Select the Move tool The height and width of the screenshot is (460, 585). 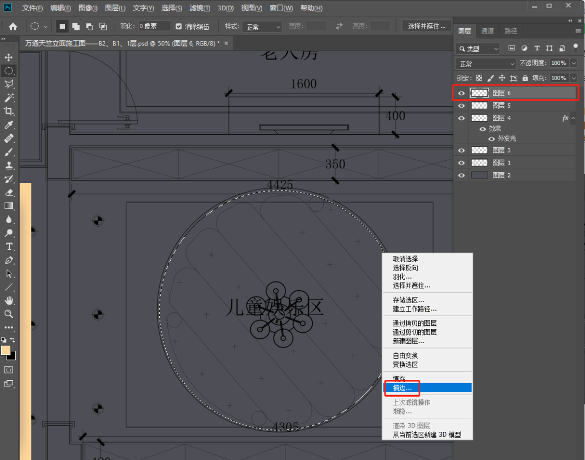pos(9,57)
